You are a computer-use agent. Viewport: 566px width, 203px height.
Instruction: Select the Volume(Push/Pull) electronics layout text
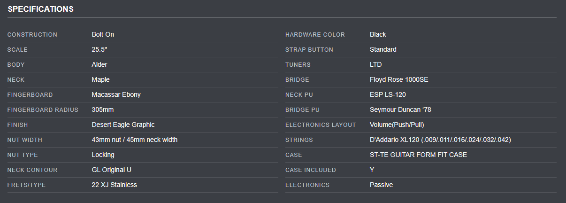tap(397, 125)
